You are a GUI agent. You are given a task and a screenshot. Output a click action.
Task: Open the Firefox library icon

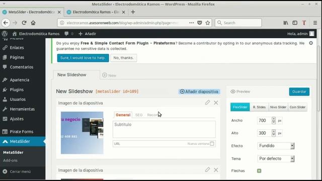click(x=286, y=23)
